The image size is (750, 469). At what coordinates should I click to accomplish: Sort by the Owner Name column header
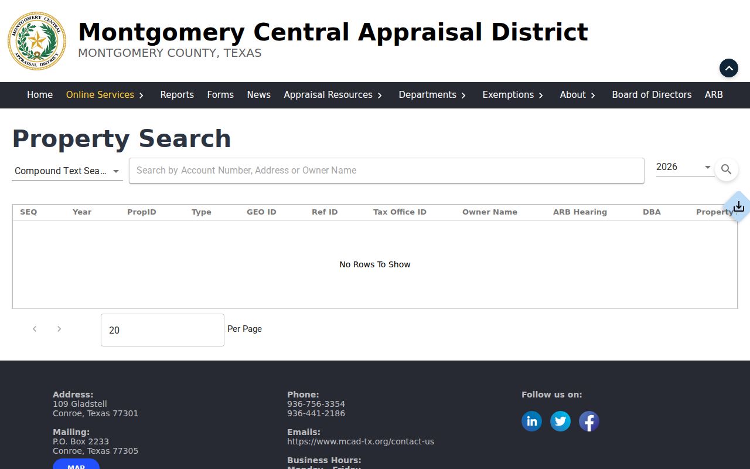coord(490,212)
